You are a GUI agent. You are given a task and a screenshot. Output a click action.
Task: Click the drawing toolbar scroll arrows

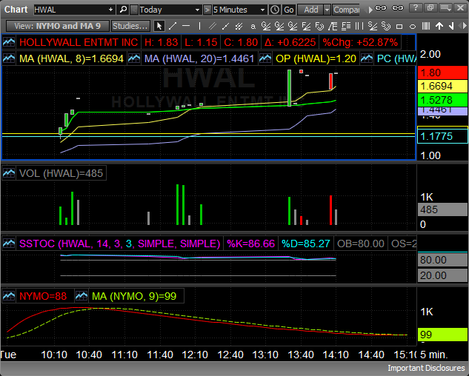462,27
